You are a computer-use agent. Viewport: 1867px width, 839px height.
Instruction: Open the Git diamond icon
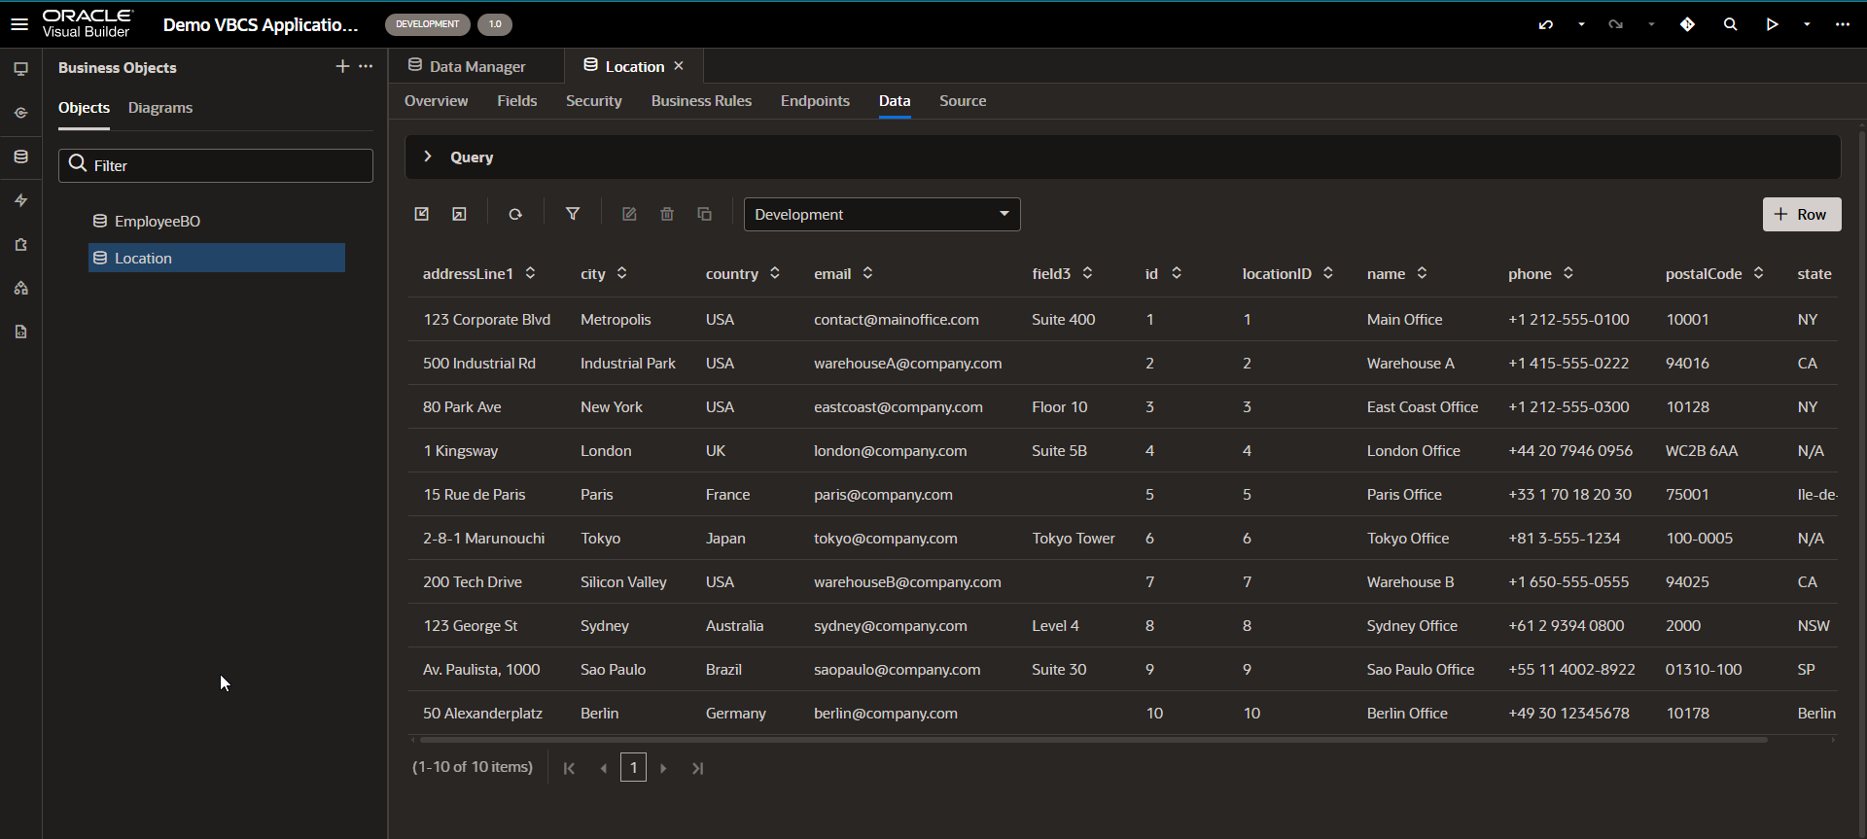pyautogui.click(x=1688, y=24)
